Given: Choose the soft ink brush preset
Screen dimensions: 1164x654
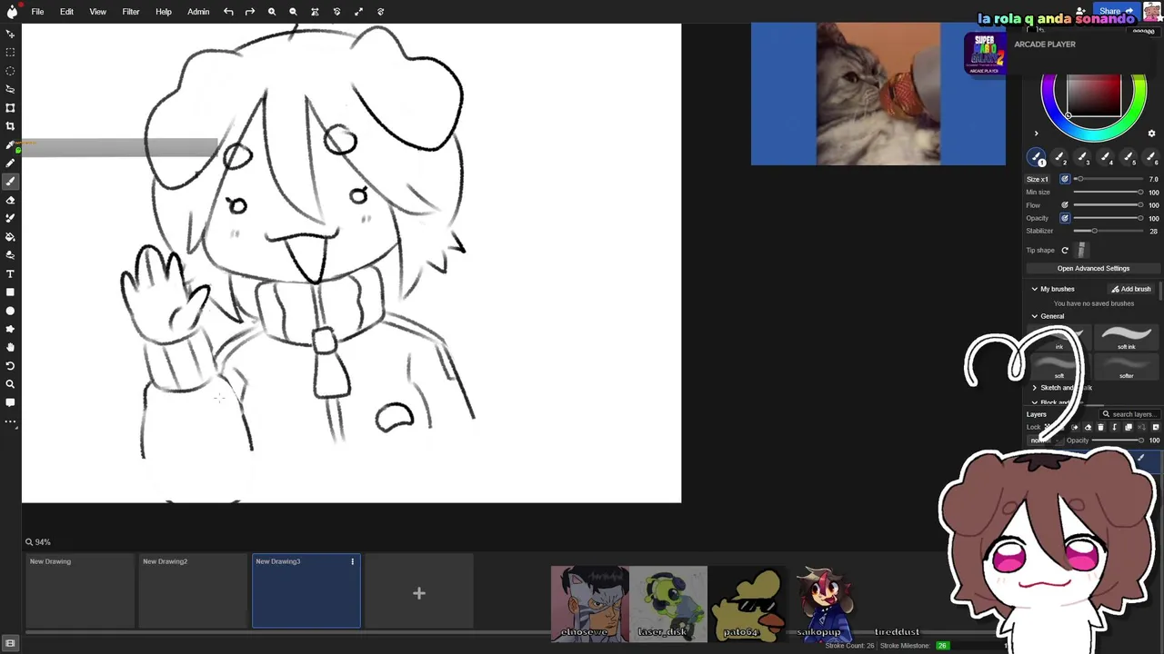Looking at the screenshot, I should point(1127,338).
